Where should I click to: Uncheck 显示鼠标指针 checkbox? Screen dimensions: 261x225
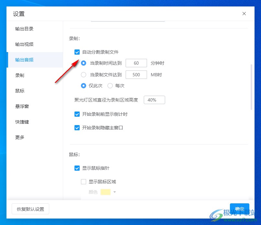(x=77, y=168)
